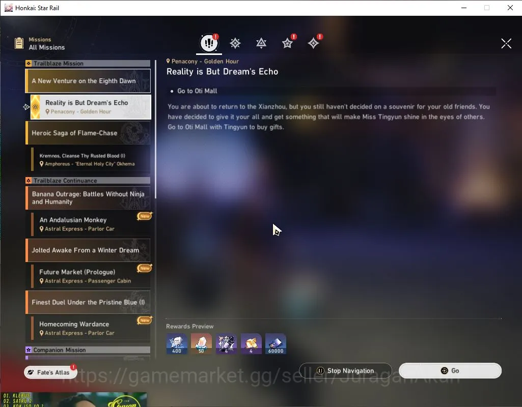Click the Trailblaze Mission section header
The image size is (522, 407).
88,64
